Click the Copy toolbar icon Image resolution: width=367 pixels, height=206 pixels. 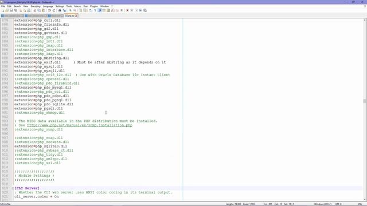point(39,10)
